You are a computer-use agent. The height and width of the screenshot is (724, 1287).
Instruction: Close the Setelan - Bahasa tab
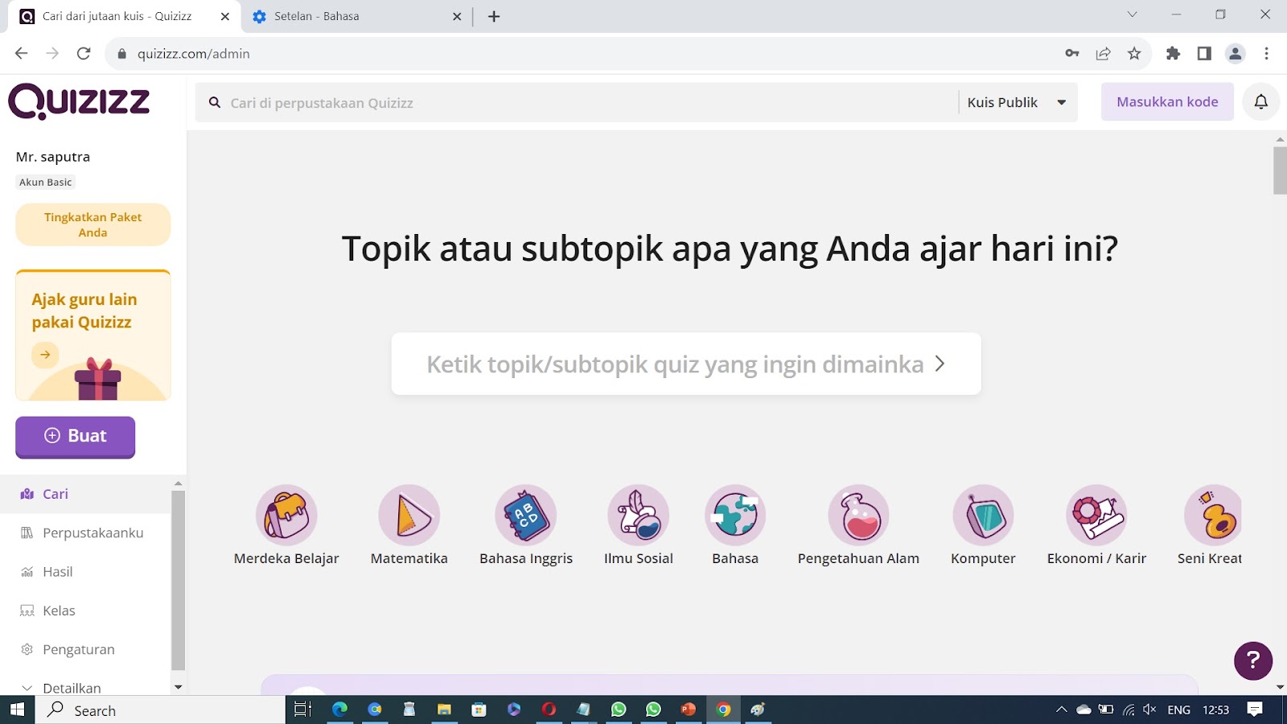[457, 16]
